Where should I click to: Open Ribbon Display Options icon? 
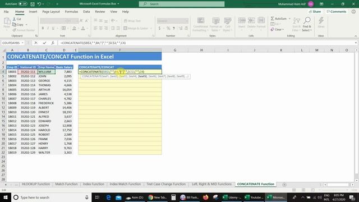click(x=321, y=4)
